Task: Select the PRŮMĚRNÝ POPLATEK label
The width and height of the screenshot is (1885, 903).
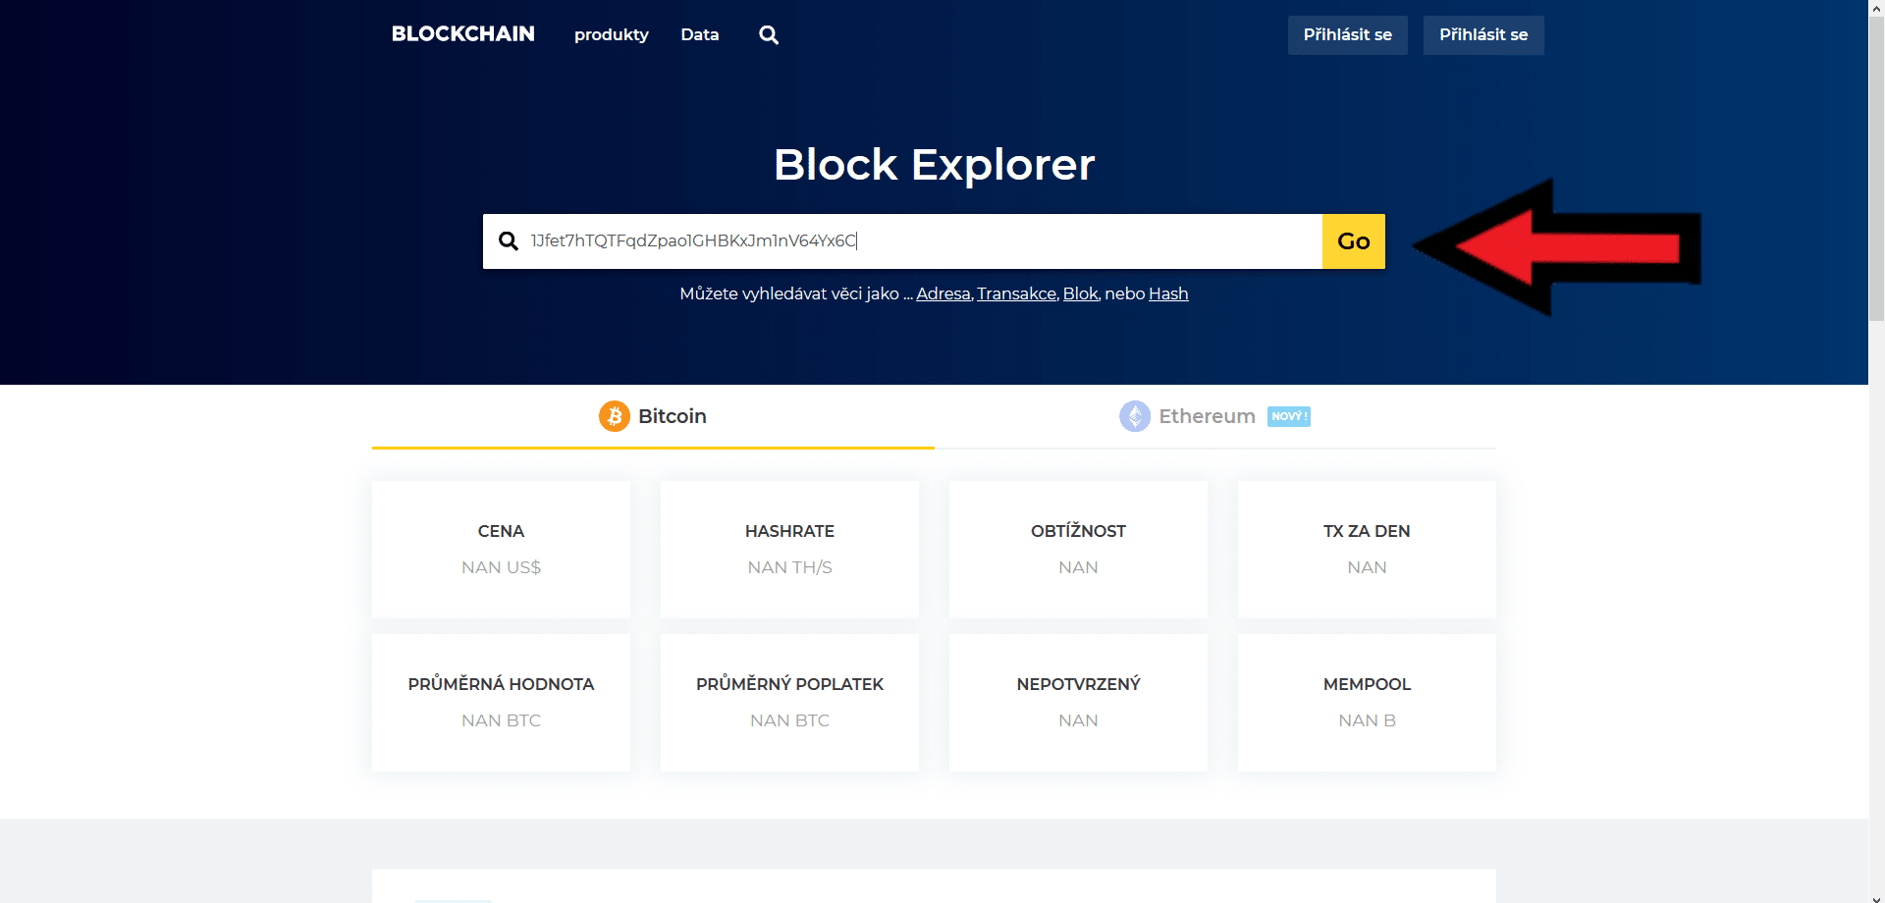Action: (x=789, y=684)
